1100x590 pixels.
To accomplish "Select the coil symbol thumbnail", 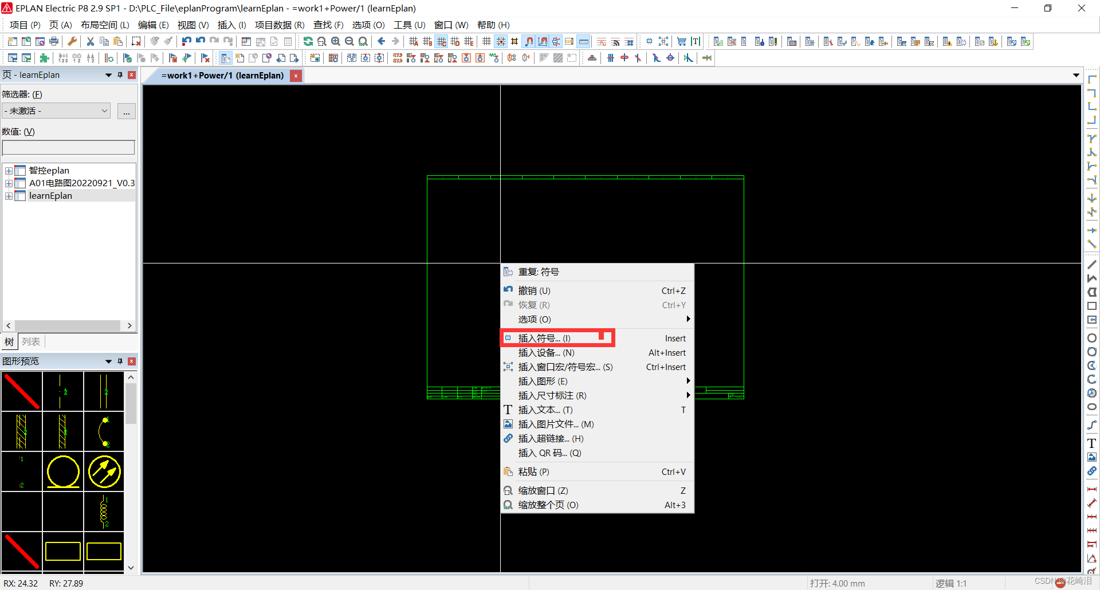I will point(104,512).
